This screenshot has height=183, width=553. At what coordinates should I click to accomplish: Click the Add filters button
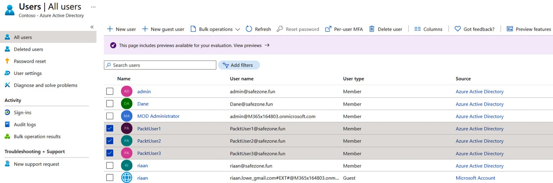point(239,65)
